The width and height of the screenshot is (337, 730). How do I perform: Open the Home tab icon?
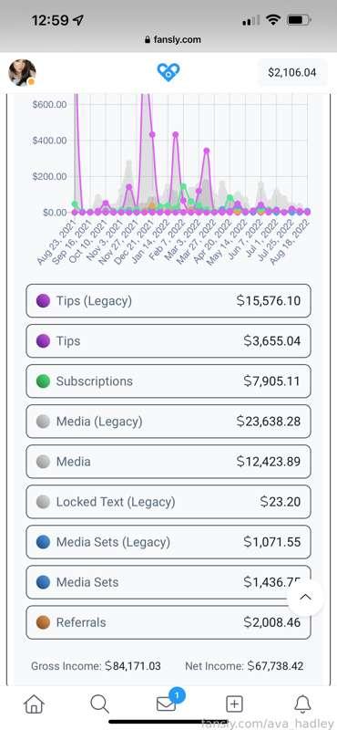click(x=34, y=704)
